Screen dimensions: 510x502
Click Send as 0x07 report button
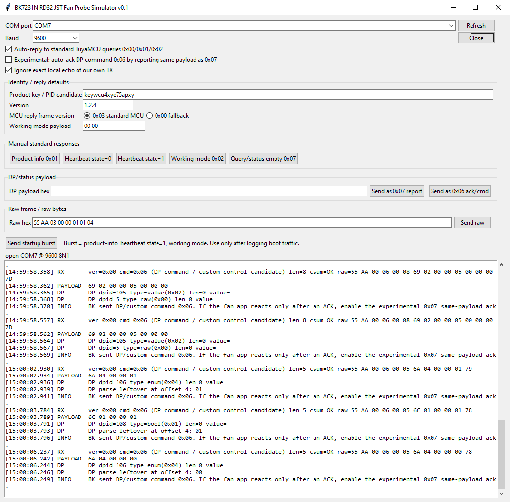tap(397, 191)
